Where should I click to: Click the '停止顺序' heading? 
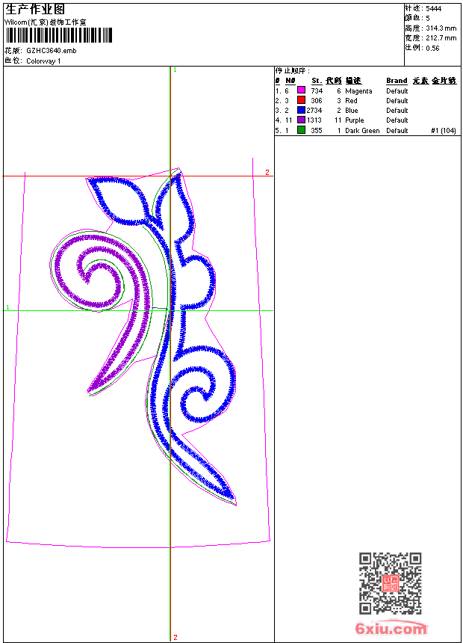pyautogui.click(x=291, y=71)
